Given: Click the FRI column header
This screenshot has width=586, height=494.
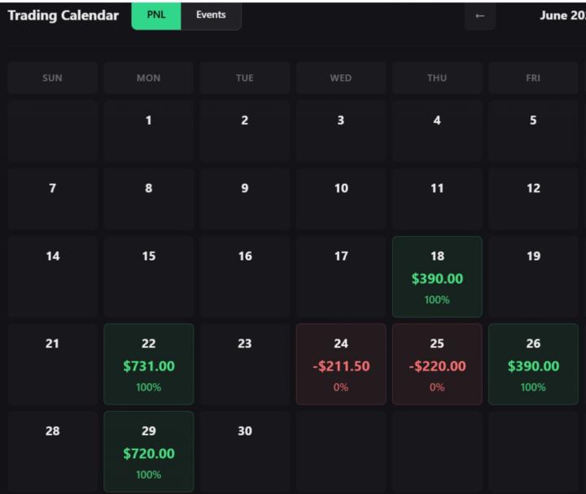Looking at the screenshot, I should pyautogui.click(x=533, y=78).
